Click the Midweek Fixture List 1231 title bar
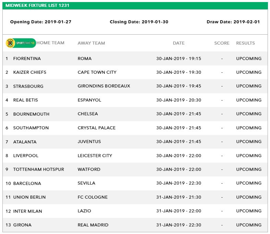The image size is (270, 234). (135, 5)
